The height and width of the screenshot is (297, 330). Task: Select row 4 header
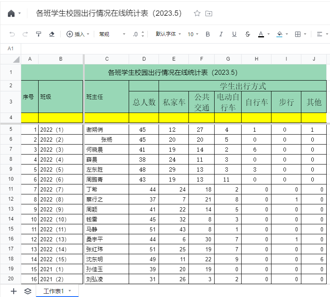click(11, 118)
